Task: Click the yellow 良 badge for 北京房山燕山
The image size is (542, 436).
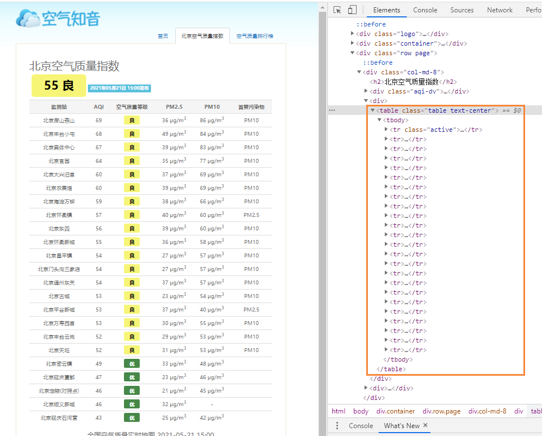Action: click(x=132, y=120)
